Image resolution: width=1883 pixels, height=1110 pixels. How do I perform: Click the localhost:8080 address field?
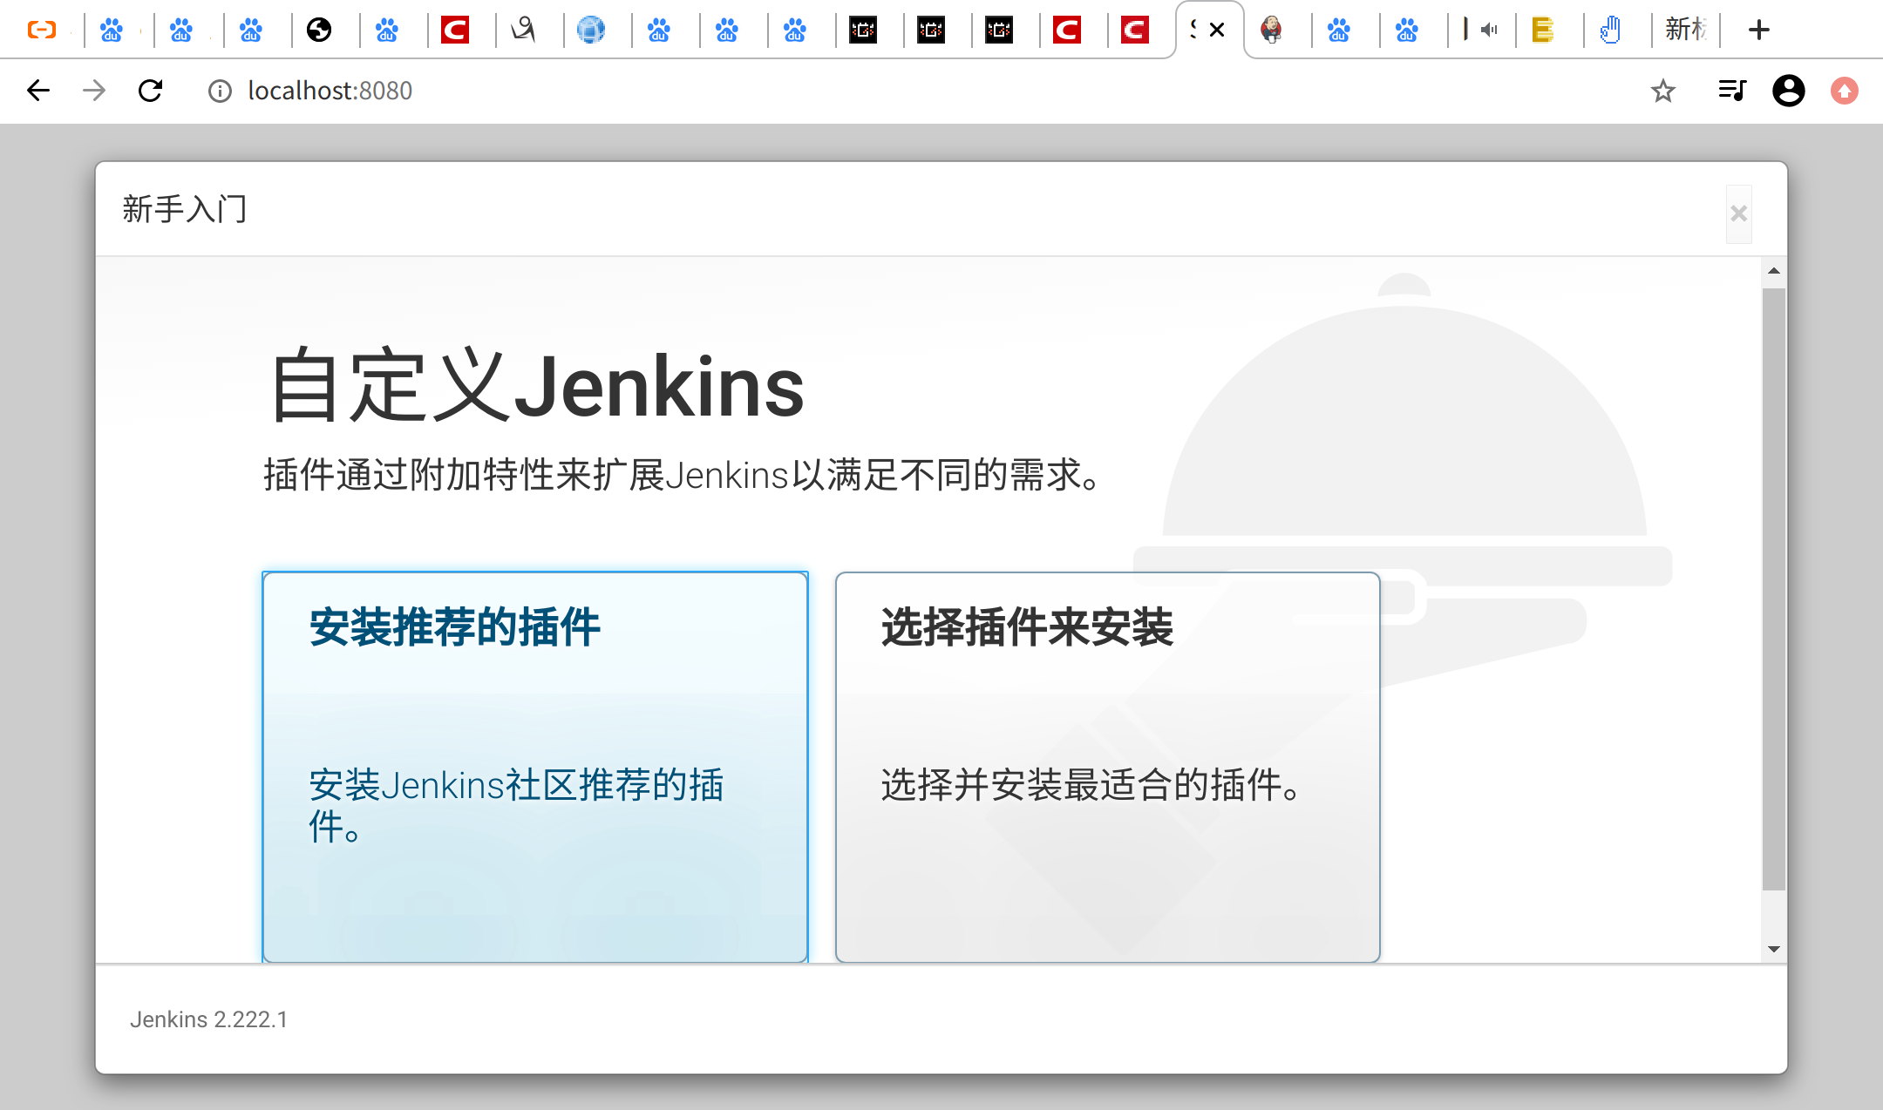point(330,91)
